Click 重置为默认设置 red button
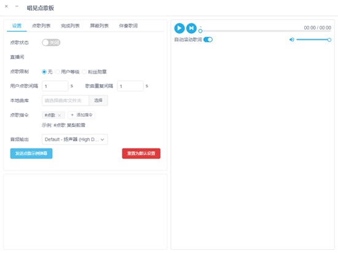 tap(141, 154)
